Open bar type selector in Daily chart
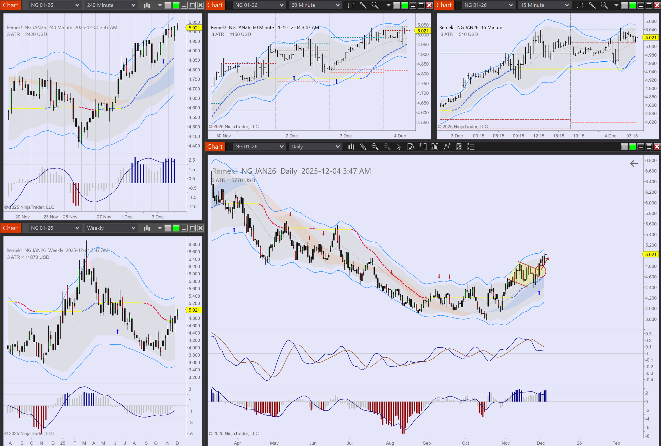Image resolution: width=661 pixels, height=446 pixels. tap(351, 147)
